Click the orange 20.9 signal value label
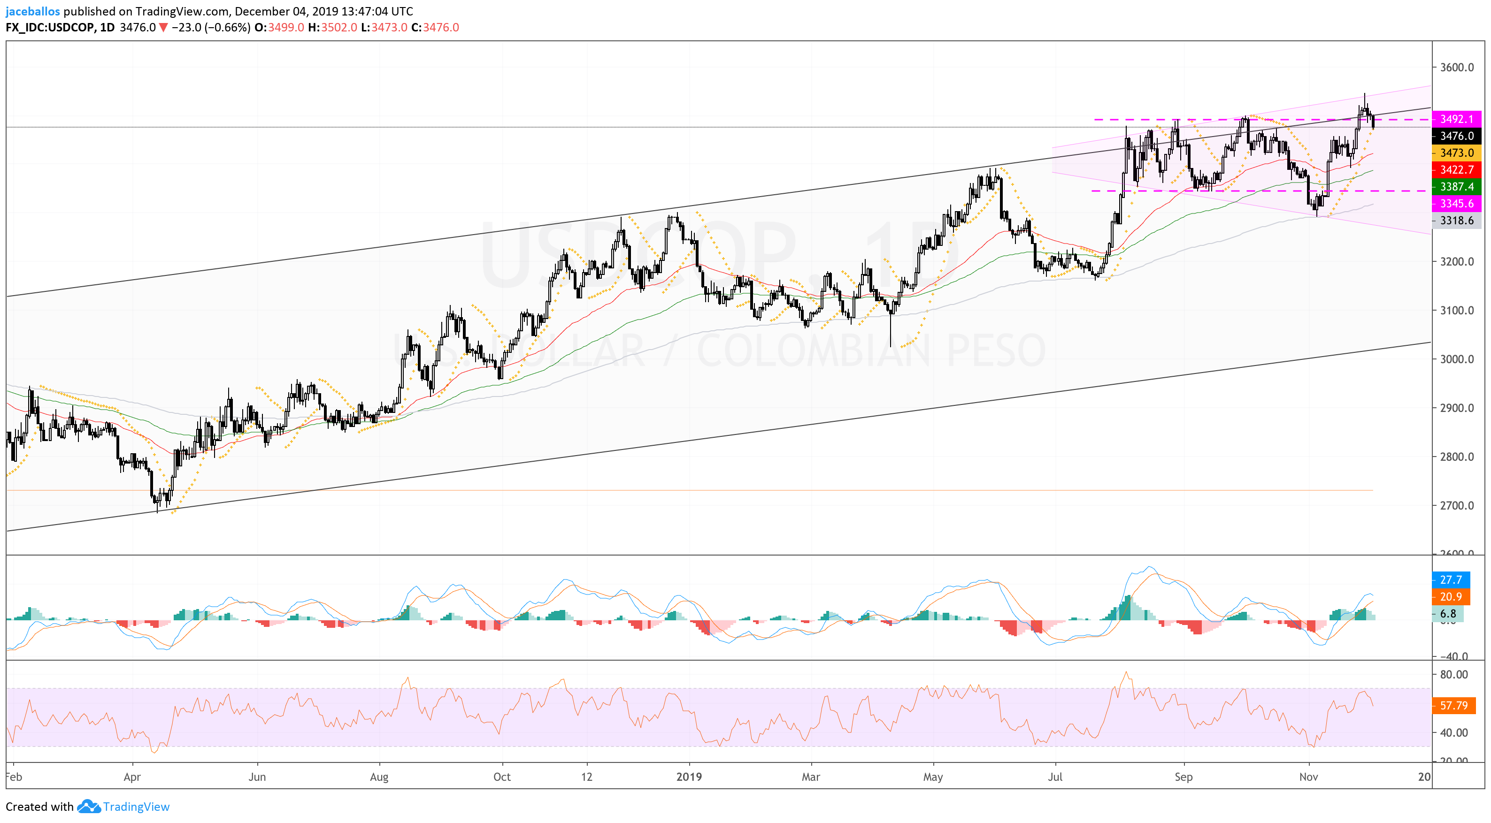Screen dimensions: 1491x823 tap(1451, 596)
